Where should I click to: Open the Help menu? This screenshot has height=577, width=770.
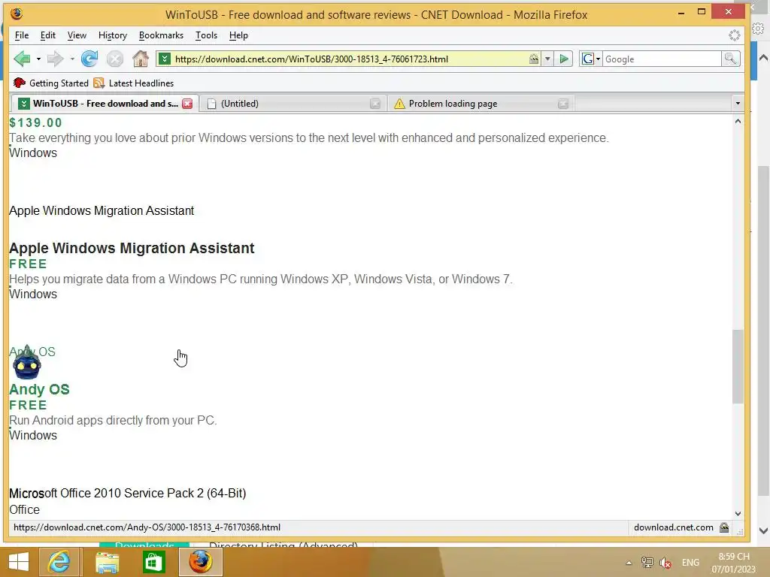238,35
